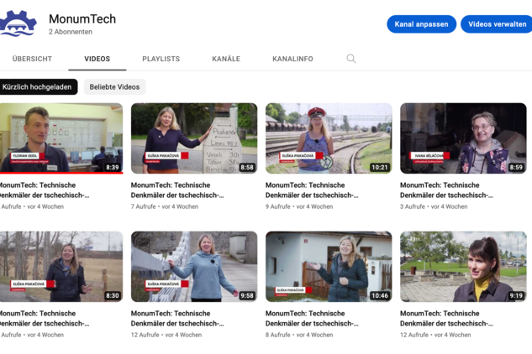Click the red watch progress bar on 8:39 video
The height and width of the screenshot is (354, 532).
tap(61, 173)
